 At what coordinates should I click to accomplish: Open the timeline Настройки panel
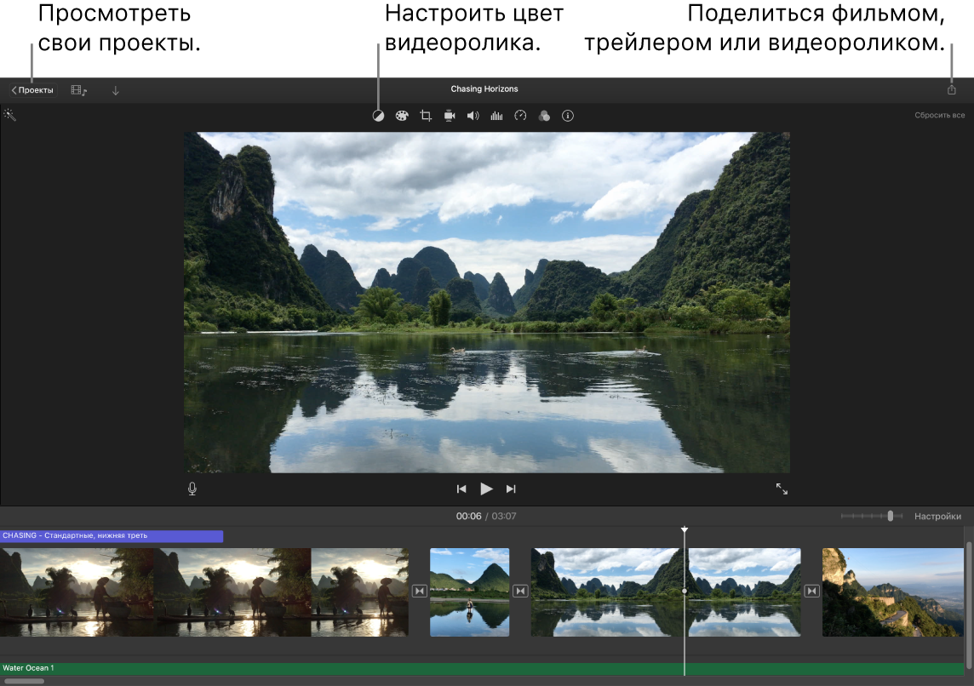(x=938, y=516)
